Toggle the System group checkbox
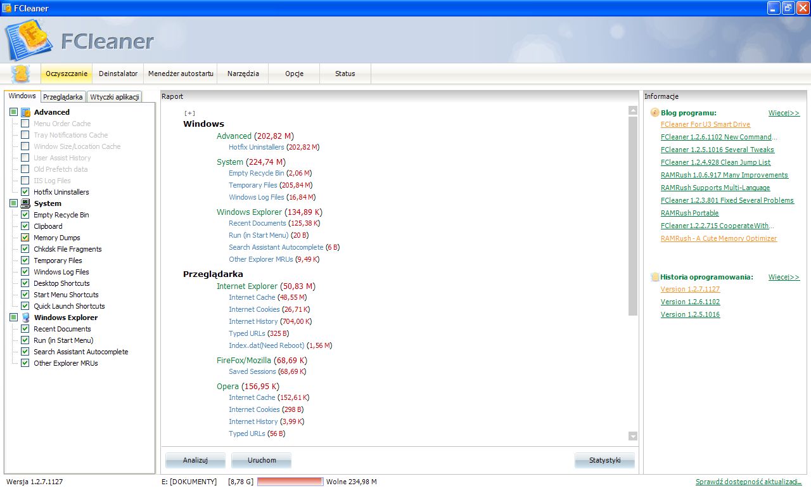The image size is (811, 488). 13,203
